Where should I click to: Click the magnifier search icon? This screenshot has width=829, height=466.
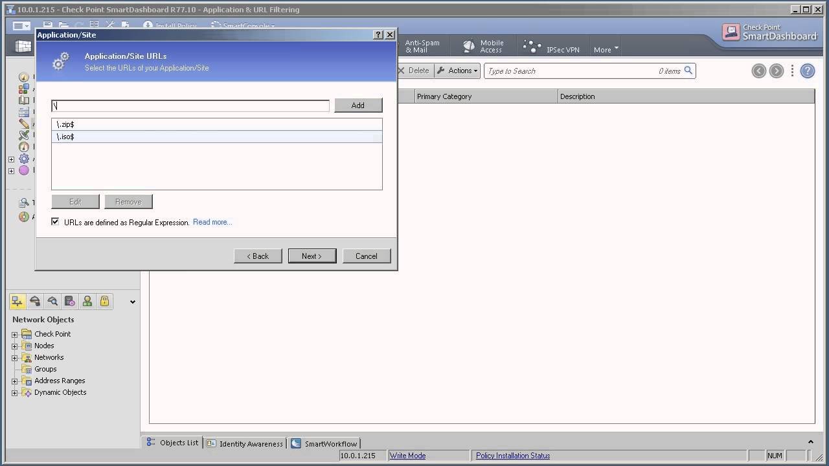(x=688, y=71)
